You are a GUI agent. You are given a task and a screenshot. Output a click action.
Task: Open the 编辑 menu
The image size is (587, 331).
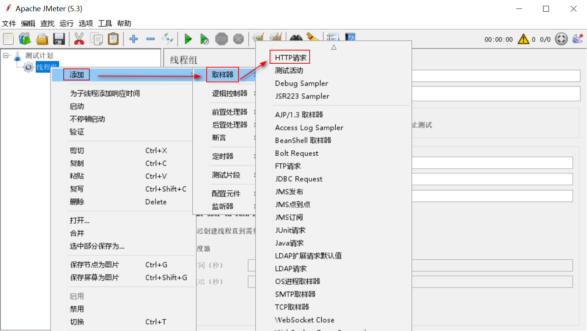point(28,23)
